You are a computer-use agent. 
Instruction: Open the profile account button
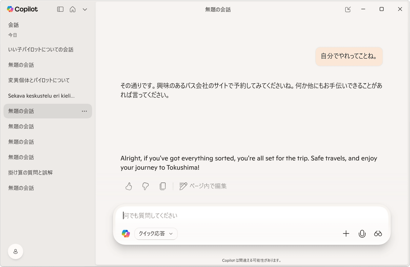(x=15, y=252)
